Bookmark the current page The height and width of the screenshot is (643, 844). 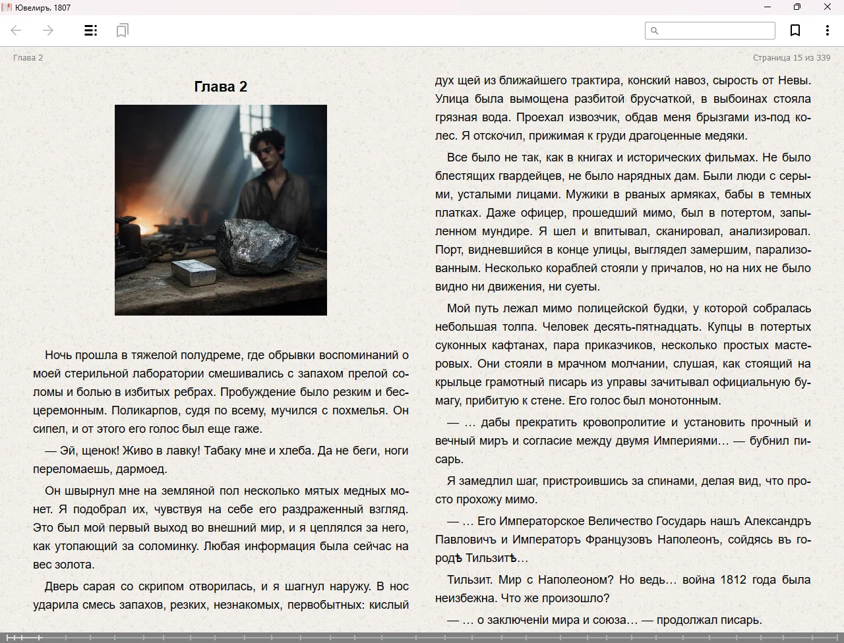(795, 30)
